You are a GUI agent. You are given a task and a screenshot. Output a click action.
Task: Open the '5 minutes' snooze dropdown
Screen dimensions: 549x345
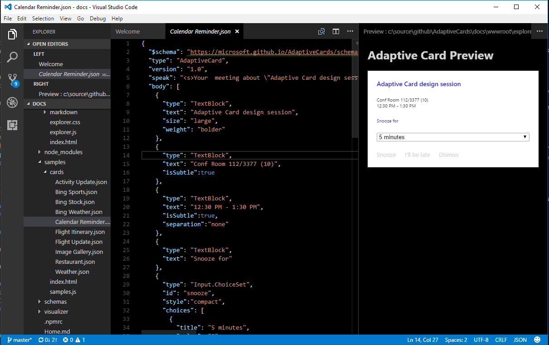tap(453, 137)
